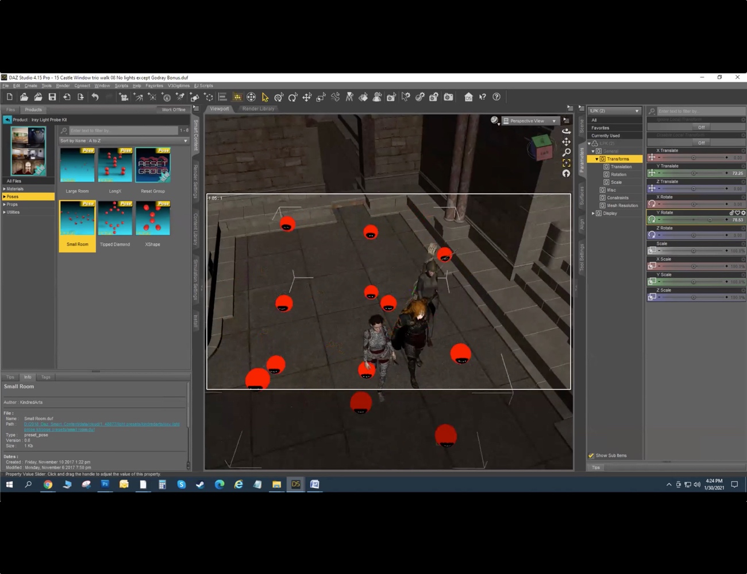Expand the Display tree group

(x=593, y=214)
